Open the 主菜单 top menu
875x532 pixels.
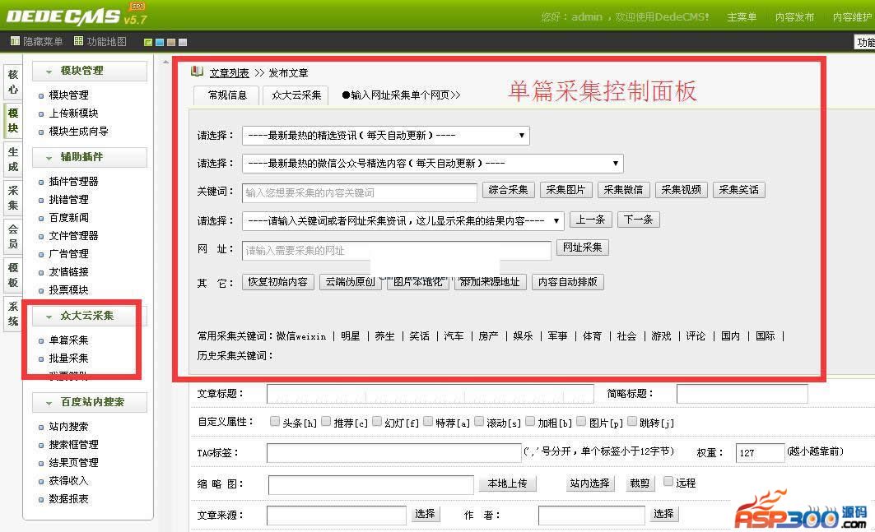pos(742,17)
